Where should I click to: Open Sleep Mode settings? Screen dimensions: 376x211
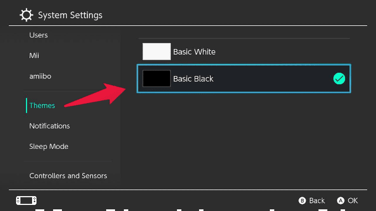coord(49,147)
